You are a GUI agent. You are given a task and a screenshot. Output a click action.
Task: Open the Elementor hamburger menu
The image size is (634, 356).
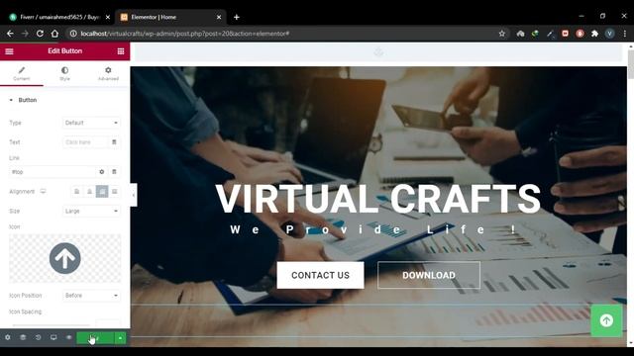(x=9, y=51)
